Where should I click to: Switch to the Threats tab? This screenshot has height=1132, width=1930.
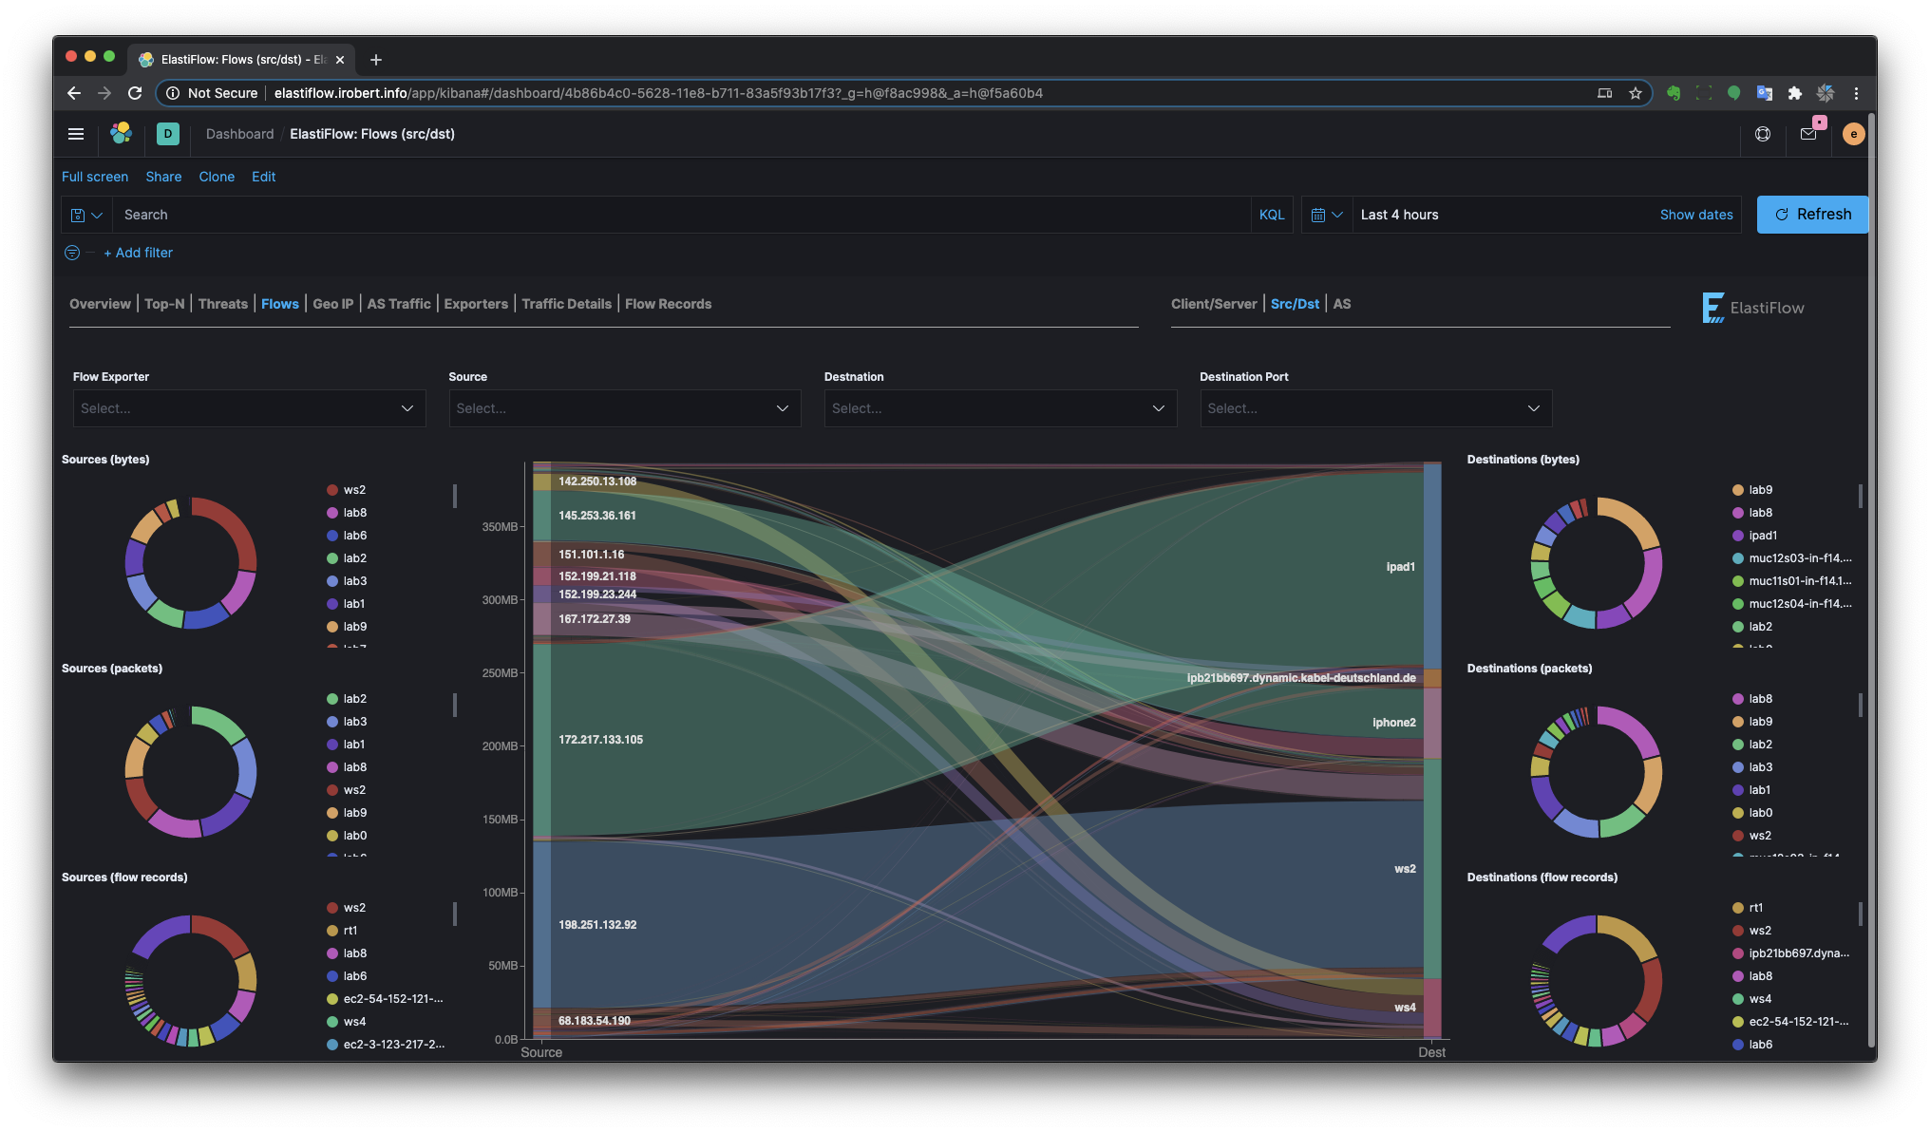click(x=222, y=303)
